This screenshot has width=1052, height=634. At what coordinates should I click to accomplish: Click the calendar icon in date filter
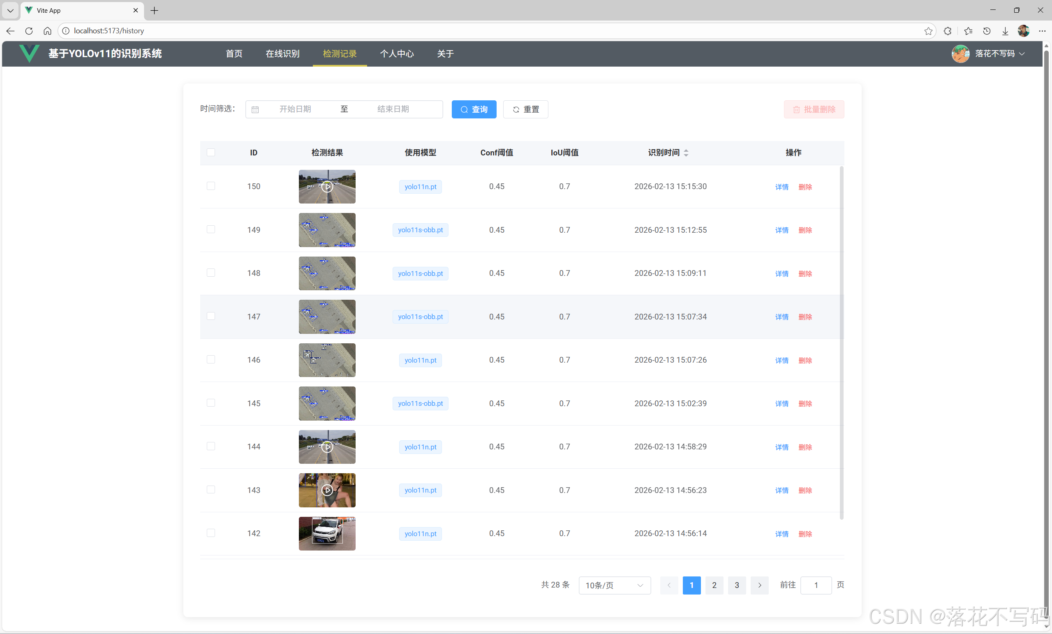point(255,110)
